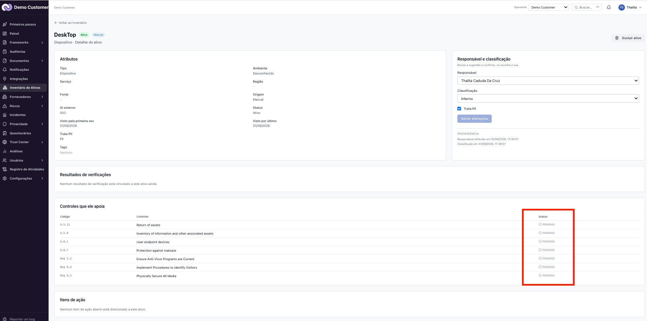Click the Salvar alterações button
This screenshot has width=647, height=321.
point(474,119)
